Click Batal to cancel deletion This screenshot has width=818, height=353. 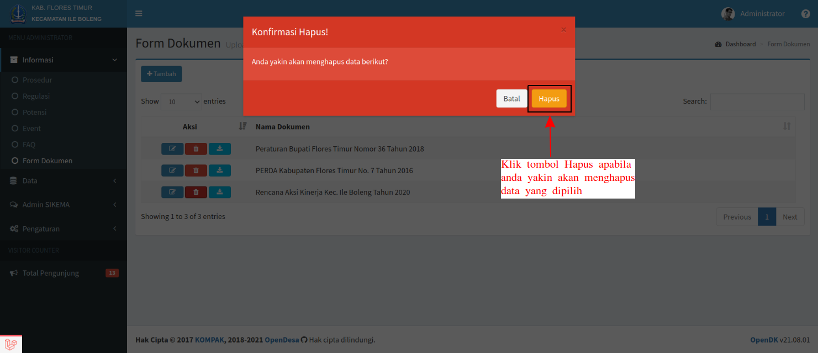coord(511,99)
